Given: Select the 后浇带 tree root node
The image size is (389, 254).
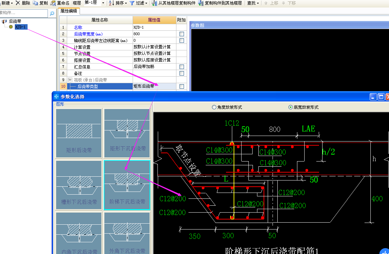Looking at the screenshot, I should tap(15, 21).
